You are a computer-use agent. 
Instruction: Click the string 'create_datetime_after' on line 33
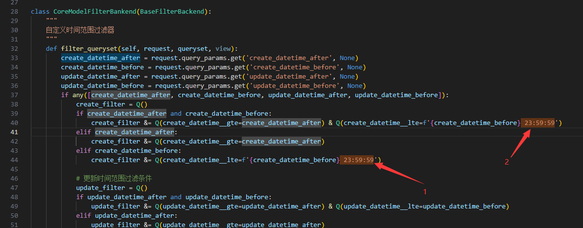click(x=289, y=58)
